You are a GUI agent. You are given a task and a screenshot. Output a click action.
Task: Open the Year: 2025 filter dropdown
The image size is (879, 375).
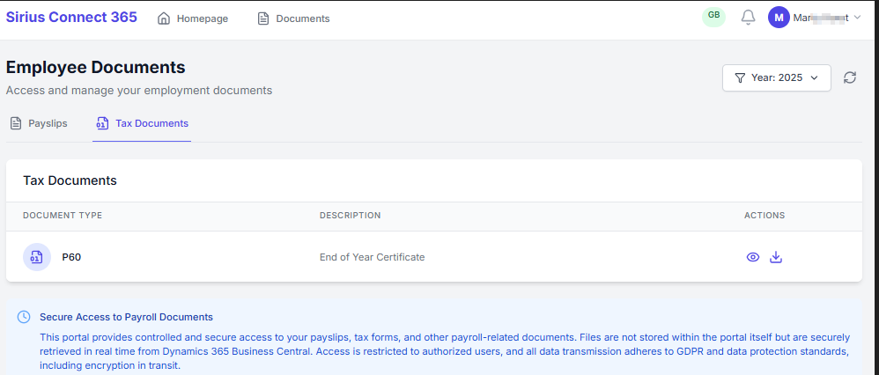point(776,77)
